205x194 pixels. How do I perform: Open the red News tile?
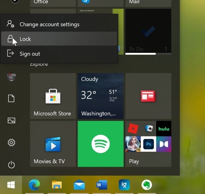[148, 96]
